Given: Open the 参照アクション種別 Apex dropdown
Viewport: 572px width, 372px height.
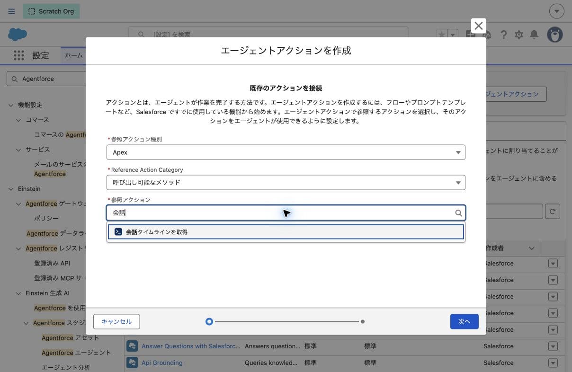Looking at the screenshot, I should tap(286, 152).
